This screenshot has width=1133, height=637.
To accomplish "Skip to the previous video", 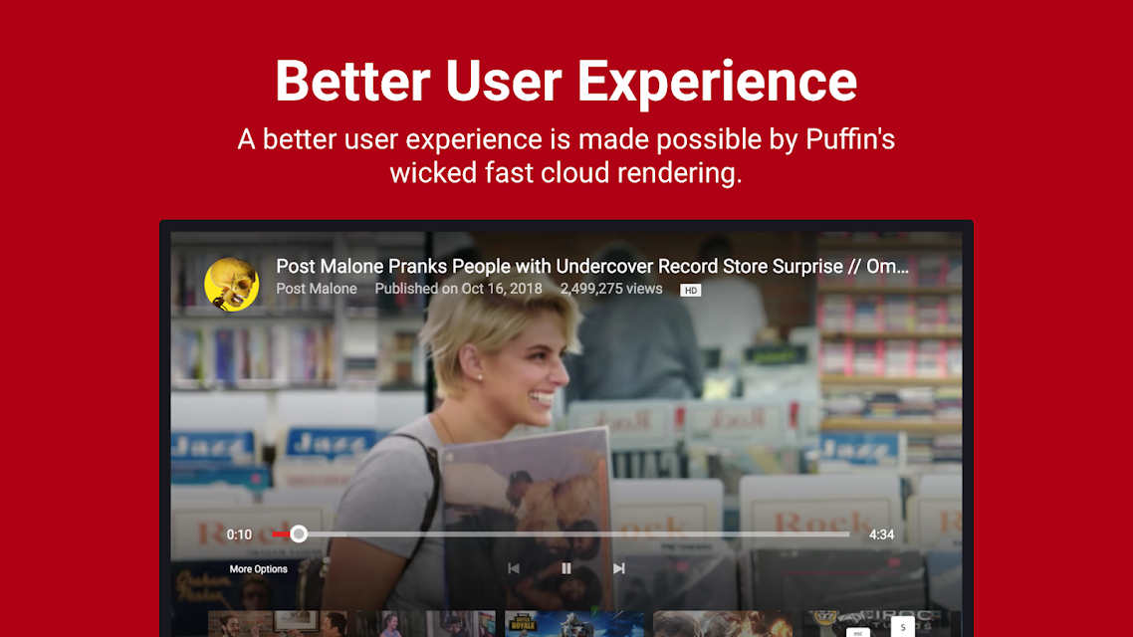I will pos(514,568).
